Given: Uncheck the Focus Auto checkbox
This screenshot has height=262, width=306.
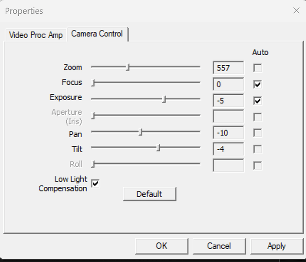Looking at the screenshot, I should point(257,84).
